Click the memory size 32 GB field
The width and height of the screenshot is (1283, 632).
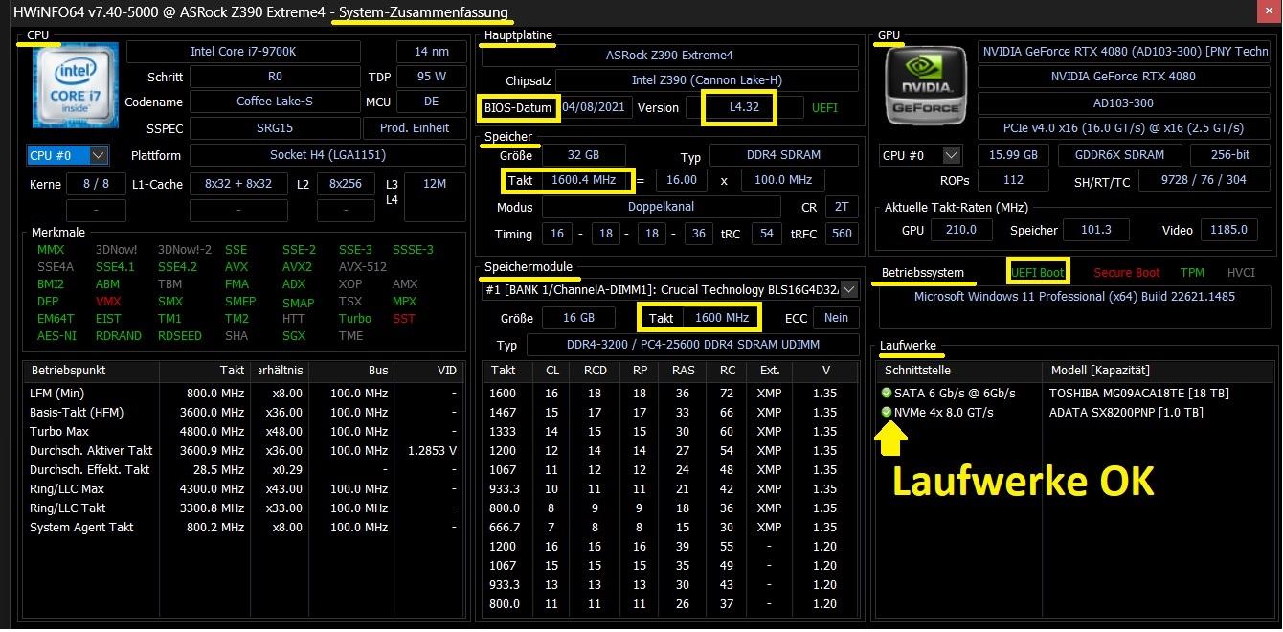[584, 155]
